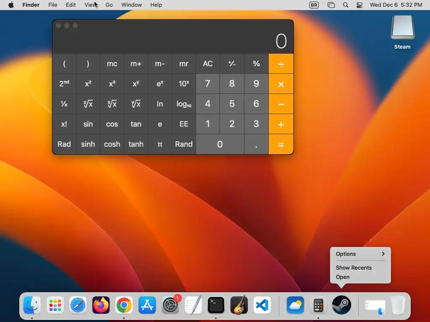Viewport: 430px width, 322px height.
Task: Switch the BR keyboard input source
Action: 314,5
